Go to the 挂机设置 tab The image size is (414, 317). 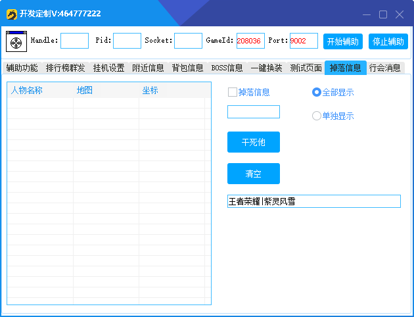[x=108, y=68]
